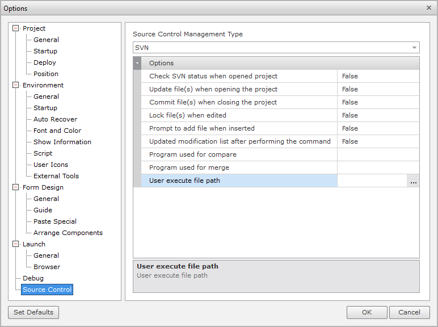Click the browse ellipsis button for file path
Viewport: 438px width, 327px height.
[413, 181]
